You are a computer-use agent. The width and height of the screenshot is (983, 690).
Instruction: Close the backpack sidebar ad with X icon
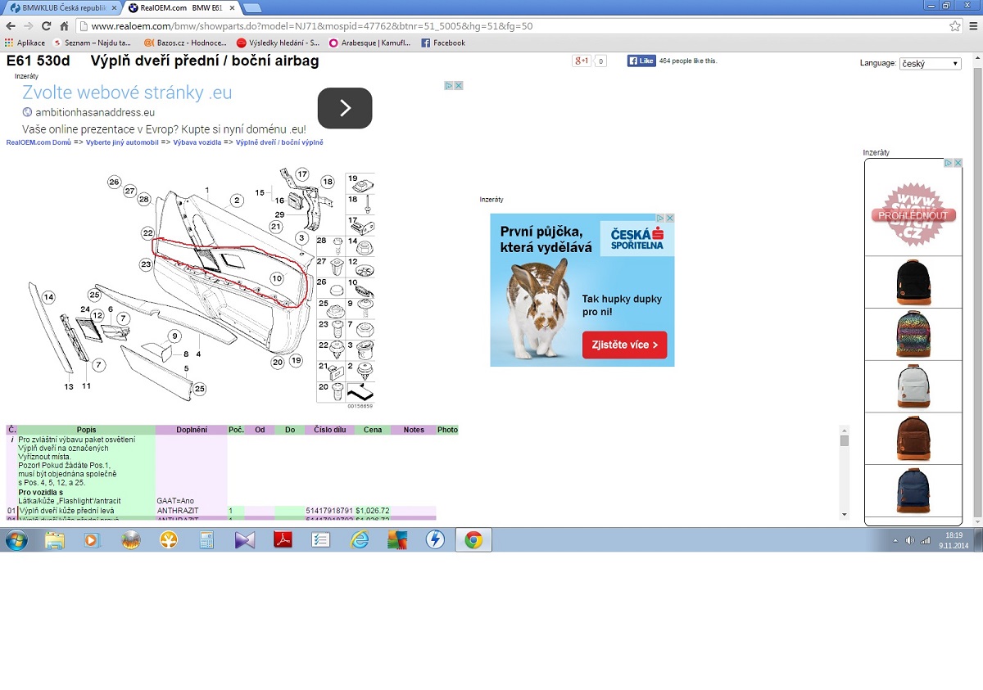click(x=958, y=163)
